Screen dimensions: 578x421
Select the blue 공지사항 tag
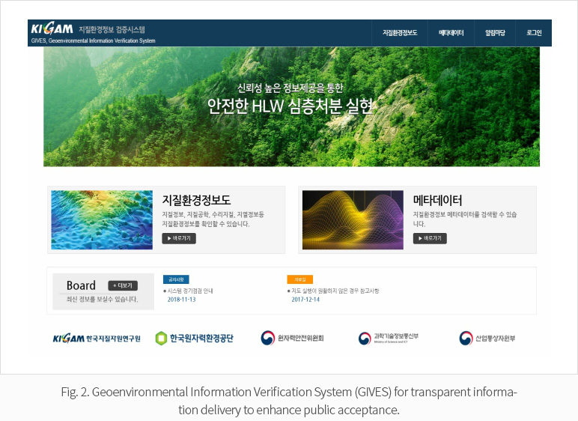[176, 279]
